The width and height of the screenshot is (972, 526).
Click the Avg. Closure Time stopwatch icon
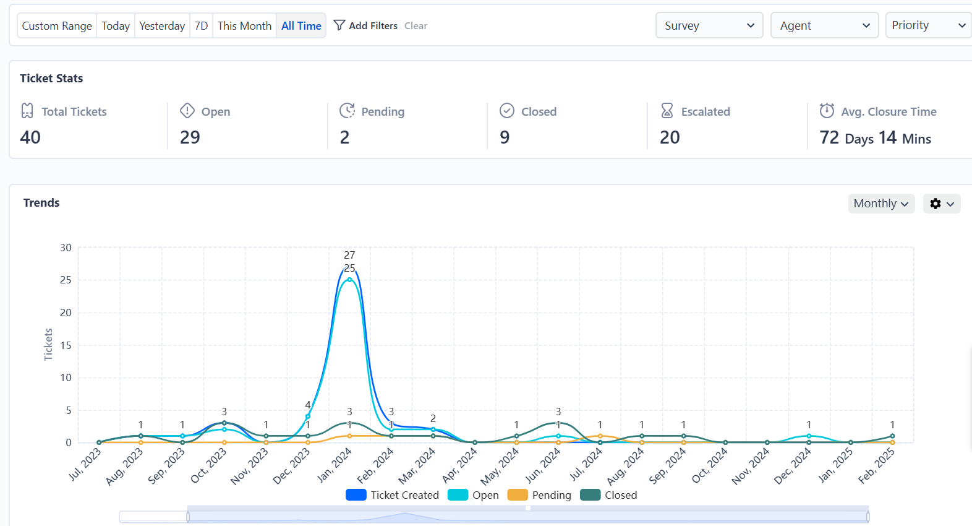(x=827, y=111)
